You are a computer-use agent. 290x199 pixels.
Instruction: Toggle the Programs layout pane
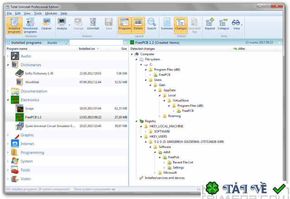125,25
